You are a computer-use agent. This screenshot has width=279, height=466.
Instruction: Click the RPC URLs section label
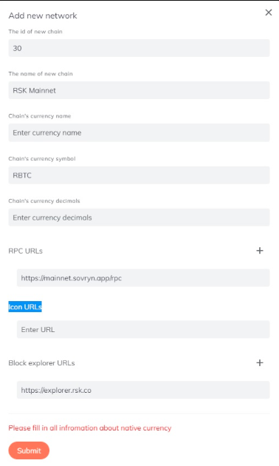tap(26, 251)
